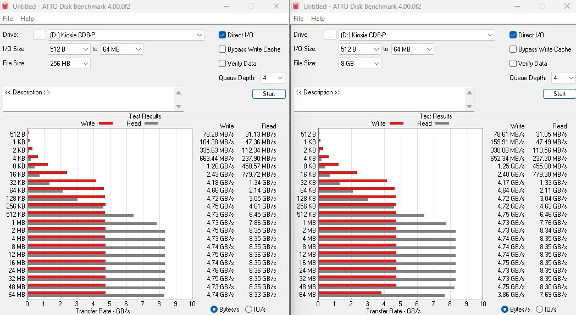Viewport: 576px width, 315px height.
Task: Click description scroll up arrow in right window
Action: (x=469, y=93)
